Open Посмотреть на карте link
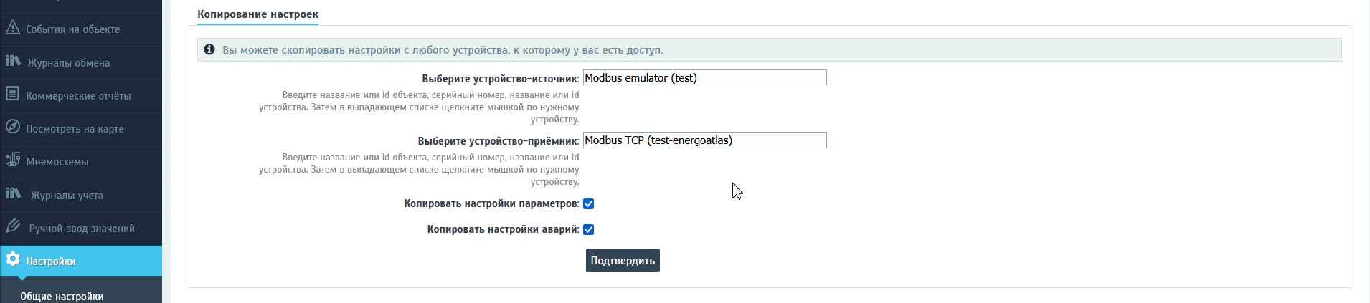 pyautogui.click(x=75, y=129)
